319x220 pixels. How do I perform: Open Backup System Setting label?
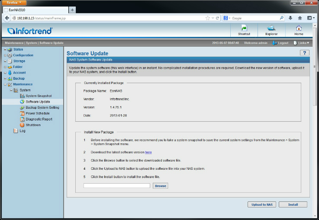42,107
